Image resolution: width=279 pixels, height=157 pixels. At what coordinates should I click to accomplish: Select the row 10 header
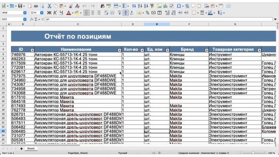(3, 76)
